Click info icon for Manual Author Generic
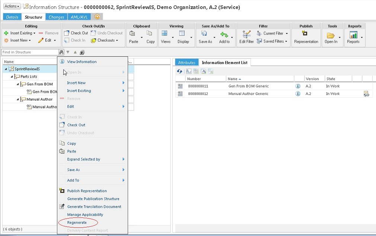The height and width of the screenshot is (236, 376). pyautogui.click(x=298, y=94)
